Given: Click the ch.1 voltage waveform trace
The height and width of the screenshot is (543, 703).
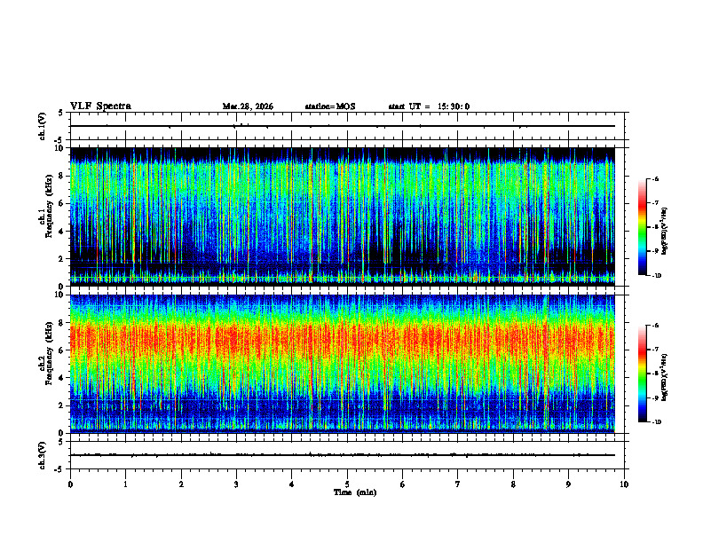Looking at the screenshot, I should click(342, 126).
